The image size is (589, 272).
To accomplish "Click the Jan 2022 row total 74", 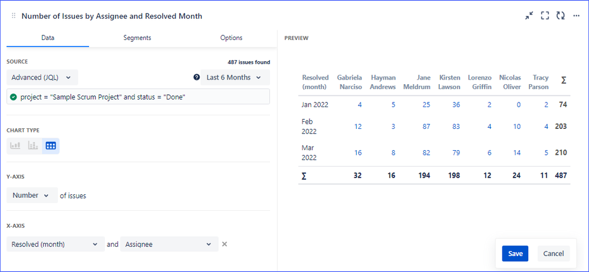I will click(x=562, y=105).
